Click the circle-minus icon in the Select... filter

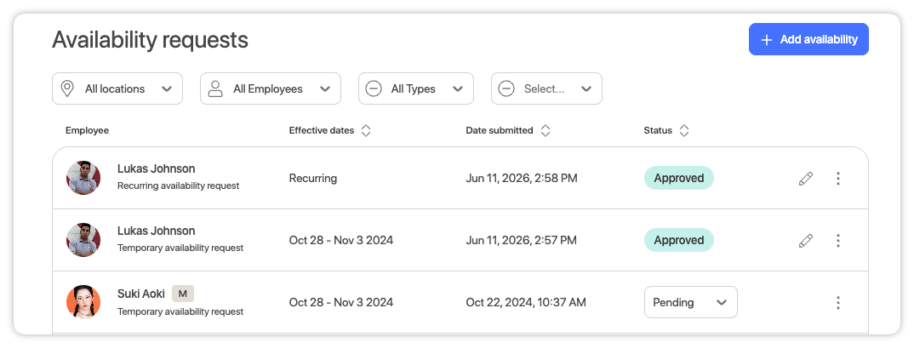[x=506, y=88]
